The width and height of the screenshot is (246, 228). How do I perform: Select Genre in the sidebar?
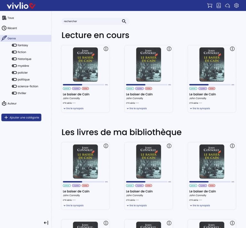click(x=26, y=38)
